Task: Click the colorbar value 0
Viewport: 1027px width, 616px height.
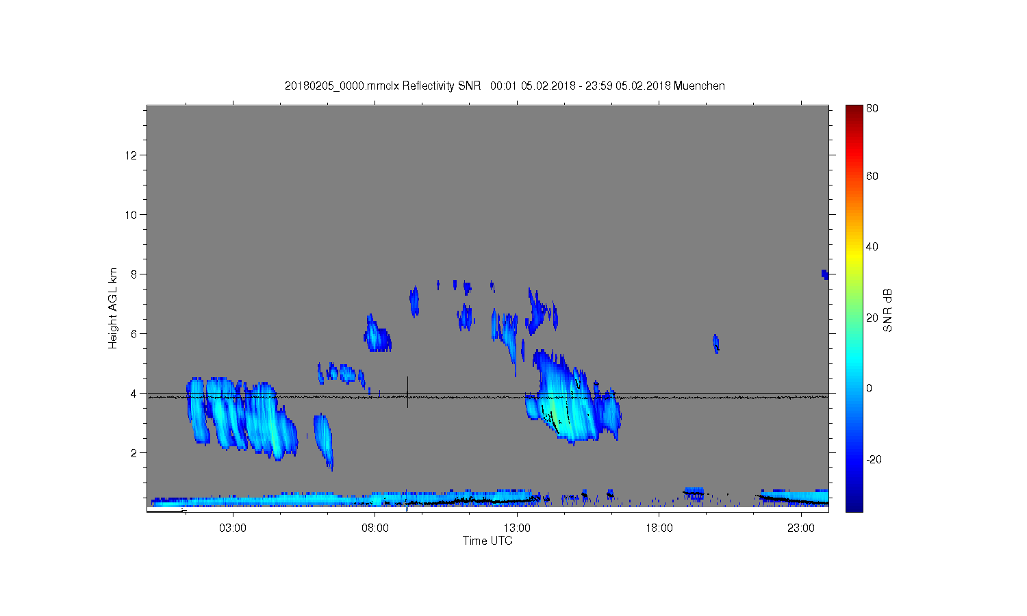Action: [870, 388]
